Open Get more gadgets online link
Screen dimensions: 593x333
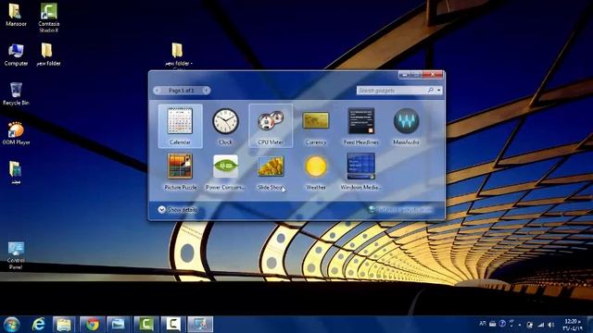click(400, 209)
